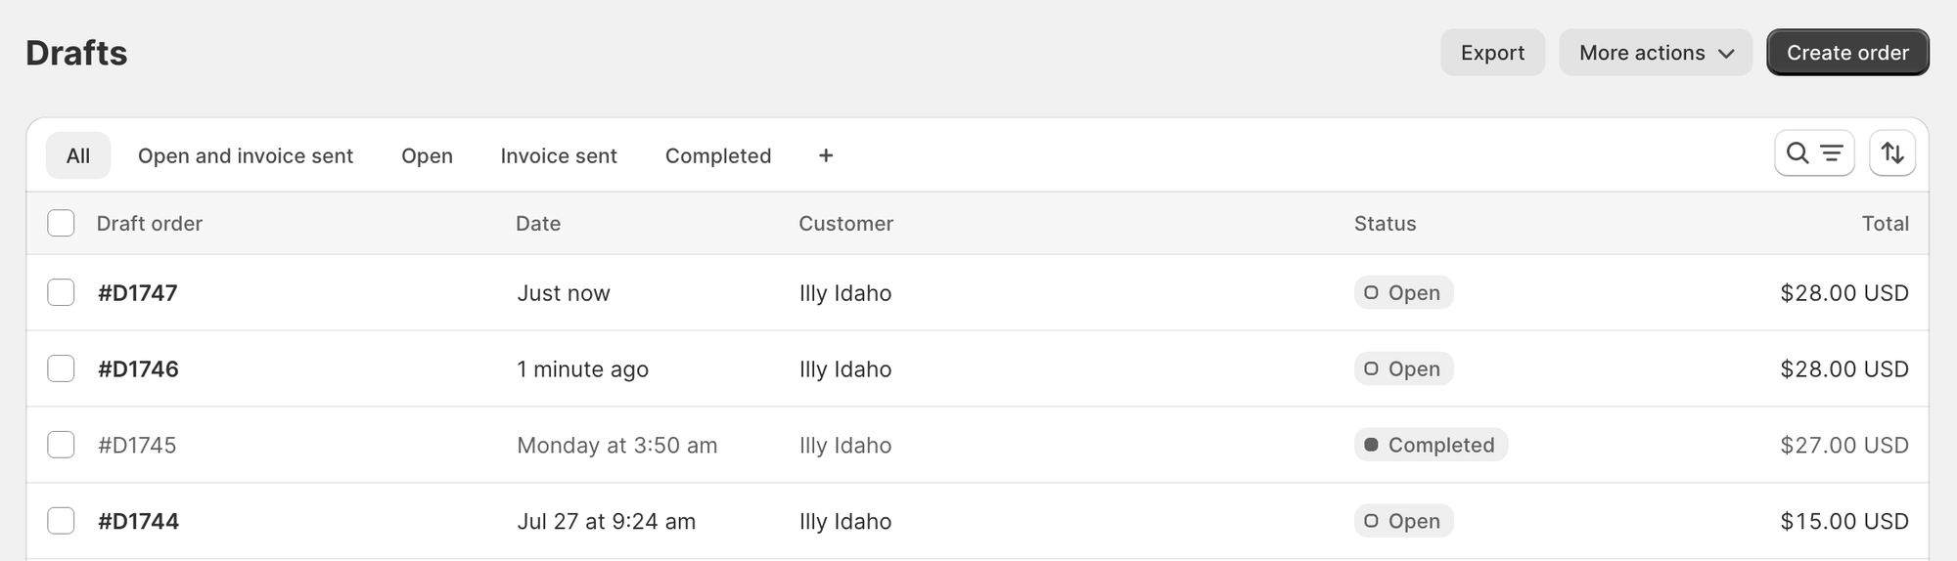Expand the More actions dropdown
Screen dimensions: 1957x561
pyautogui.click(x=1655, y=53)
